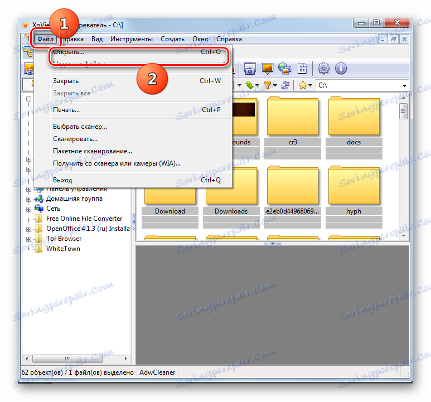Expand the Сеть tree node
This screenshot has width=431, height=402.
28,209
